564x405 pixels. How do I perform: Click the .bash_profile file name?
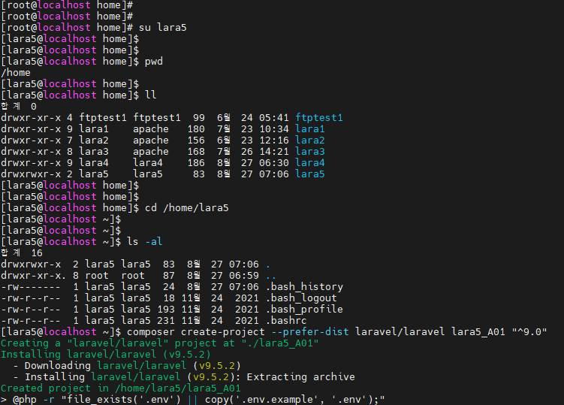[304, 310]
